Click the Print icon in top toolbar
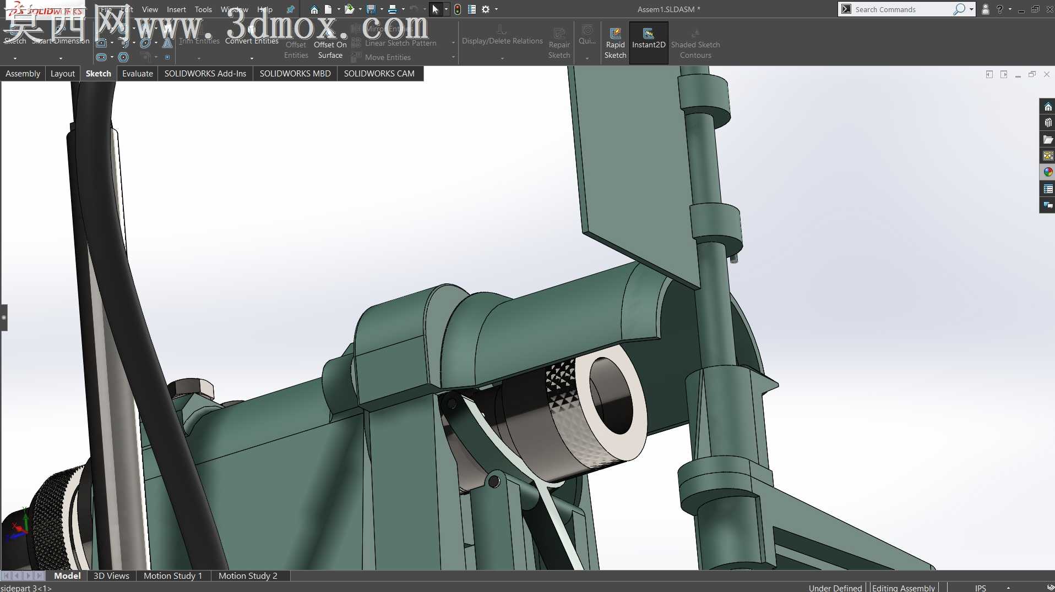The width and height of the screenshot is (1055, 592). (x=392, y=9)
